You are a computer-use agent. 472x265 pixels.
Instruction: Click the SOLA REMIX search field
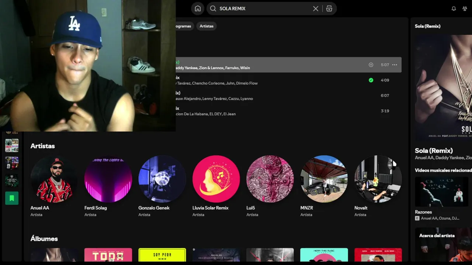[271, 8]
